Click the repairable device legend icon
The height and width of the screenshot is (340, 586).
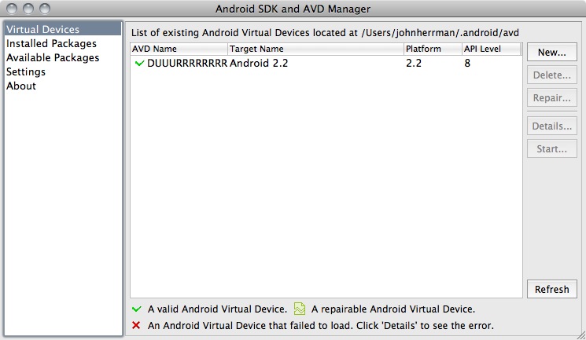click(299, 309)
